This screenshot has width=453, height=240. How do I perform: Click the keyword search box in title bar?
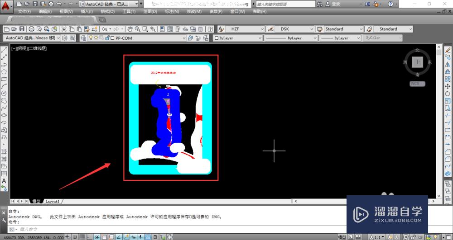click(x=285, y=4)
